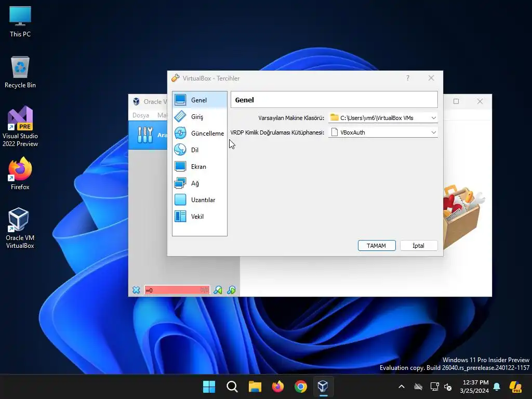Screen dimensions: 532x399
Task: Open the Güncelleme update settings page
Action: 199,134
